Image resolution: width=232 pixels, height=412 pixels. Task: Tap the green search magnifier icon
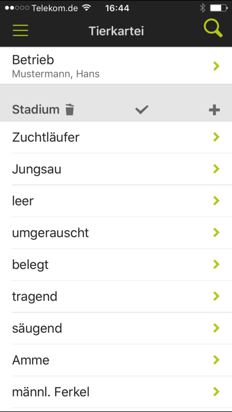[213, 28]
